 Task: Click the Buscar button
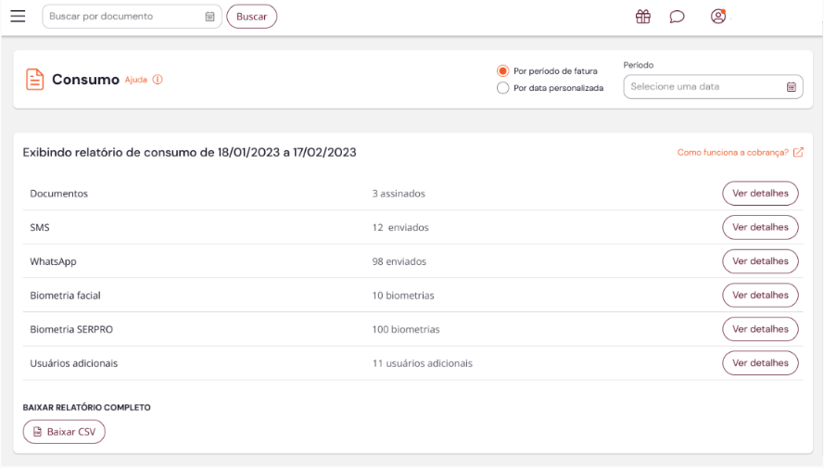(251, 17)
